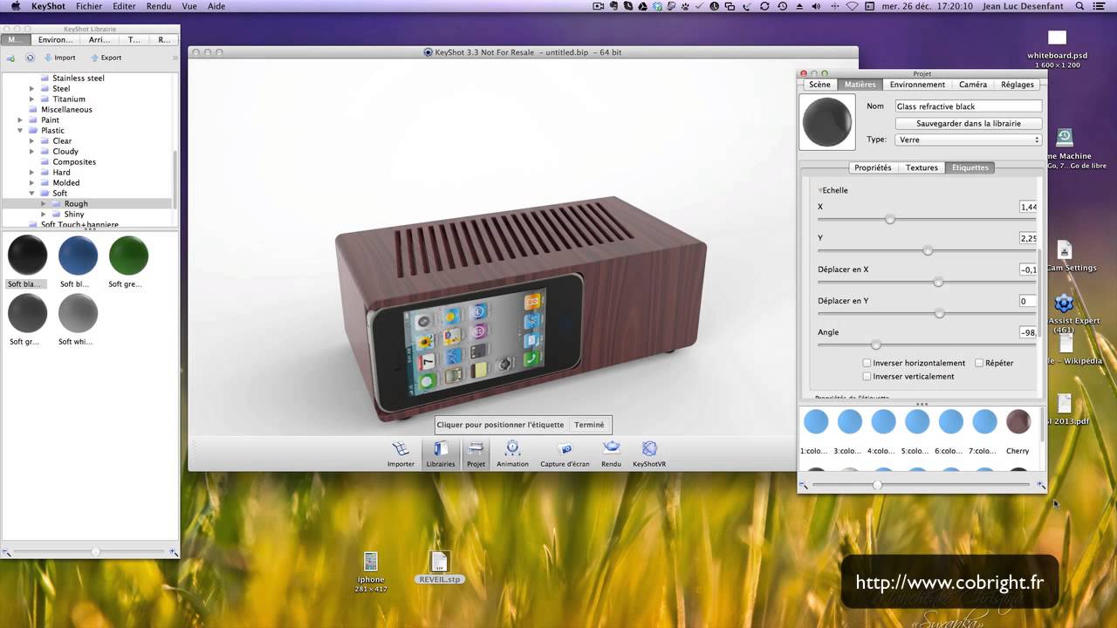Switch to the Textures tab
This screenshot has width=1117, height=628.
[x=922, y=167]
